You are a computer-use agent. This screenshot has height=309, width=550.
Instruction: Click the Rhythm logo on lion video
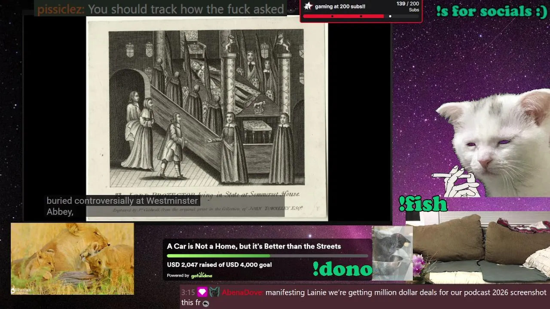(x=21, y=291)
